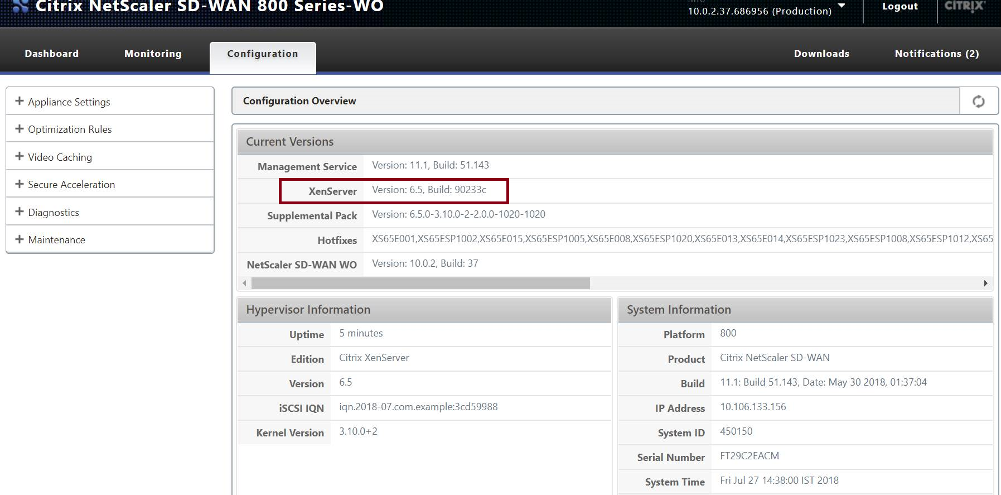This screenshot has width=1001, height=495.
Task: Click the horizontal scrollbar thumb in Current Versions
Action: point(420,283)
